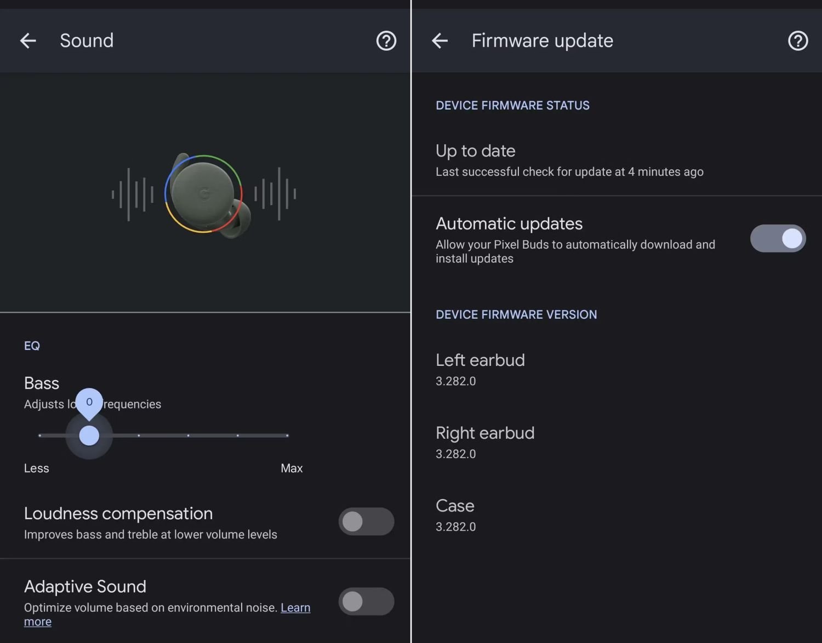Image resolution: width=822 pixels, height=643 pixels.
Task: Tap the Pixel Buds earbud illustration
Action: click(205, 194)
